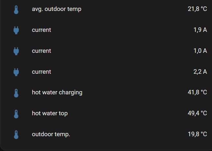Click the current label with the 1,9 A value
212x151 pixels.
tap(41, 30)
